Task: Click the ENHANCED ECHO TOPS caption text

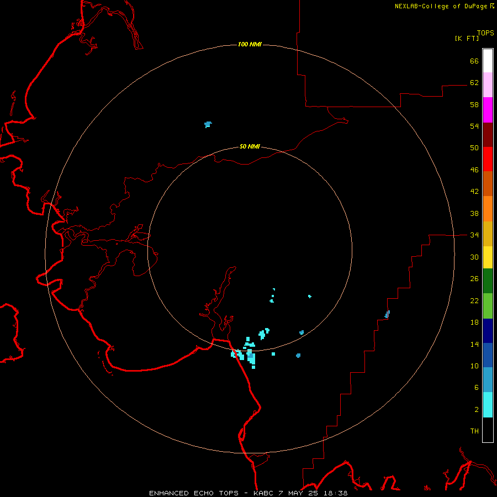Action: (194, 493)
